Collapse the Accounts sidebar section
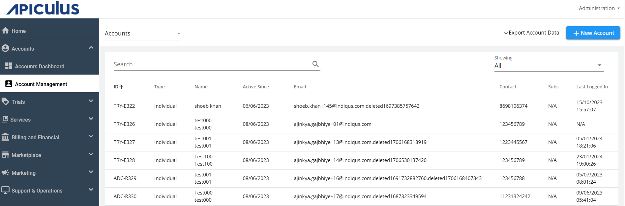The image size is (625, 206). [x=91, y=48]
